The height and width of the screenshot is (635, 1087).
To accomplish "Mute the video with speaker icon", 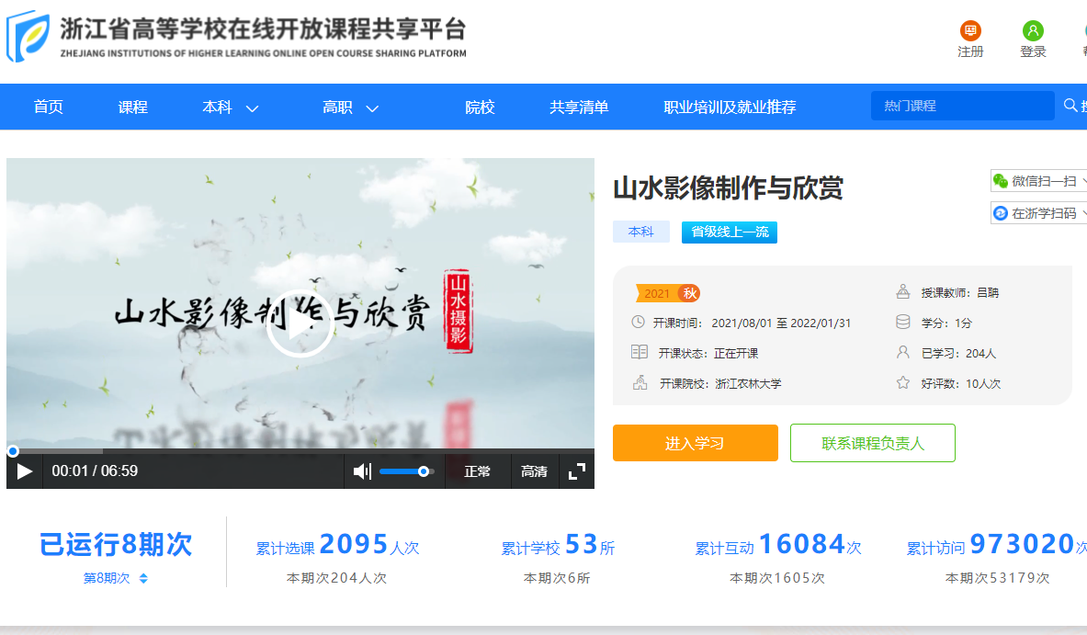I will click(362, 471).
